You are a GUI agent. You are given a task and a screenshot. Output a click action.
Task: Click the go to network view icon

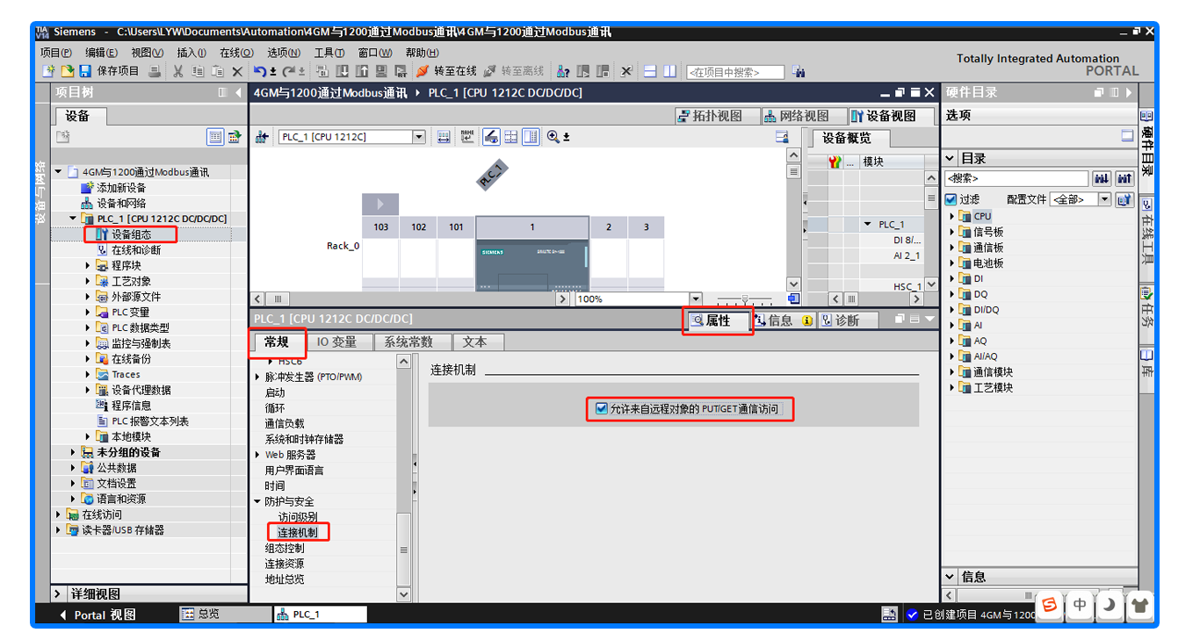(262, 137)
